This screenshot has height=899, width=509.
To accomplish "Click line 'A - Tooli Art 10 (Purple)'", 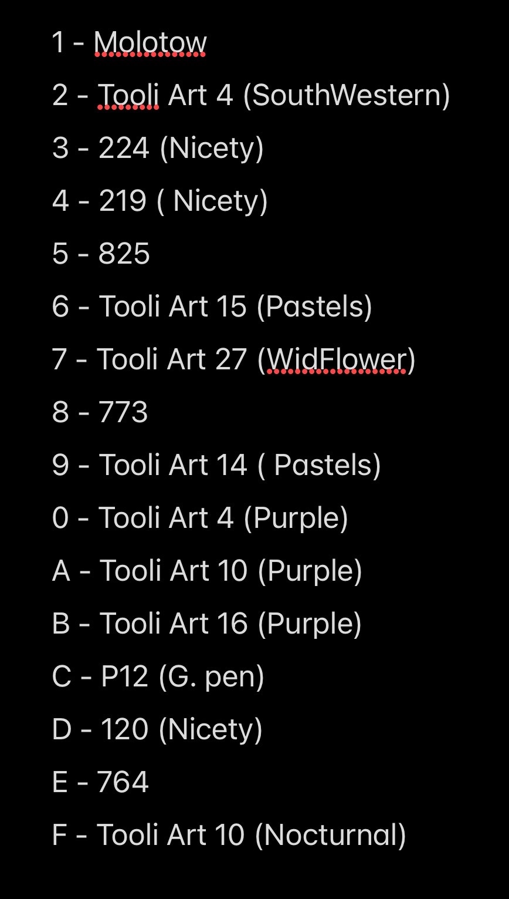I will 207,571.
